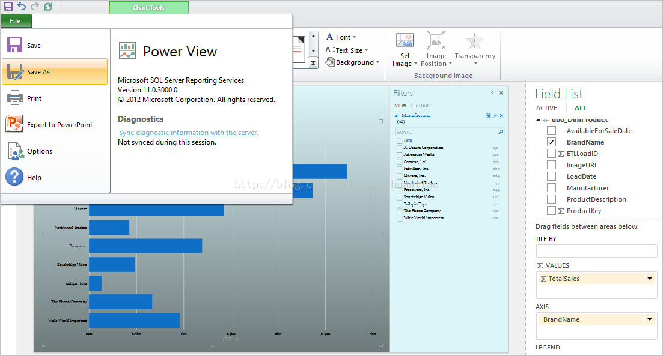Image resolution: width=663 pixels, height=356 pixels.
Task: Switch to the ACTIVE tab in Field List
Action: pyautogui.click(x=546, y=108)
